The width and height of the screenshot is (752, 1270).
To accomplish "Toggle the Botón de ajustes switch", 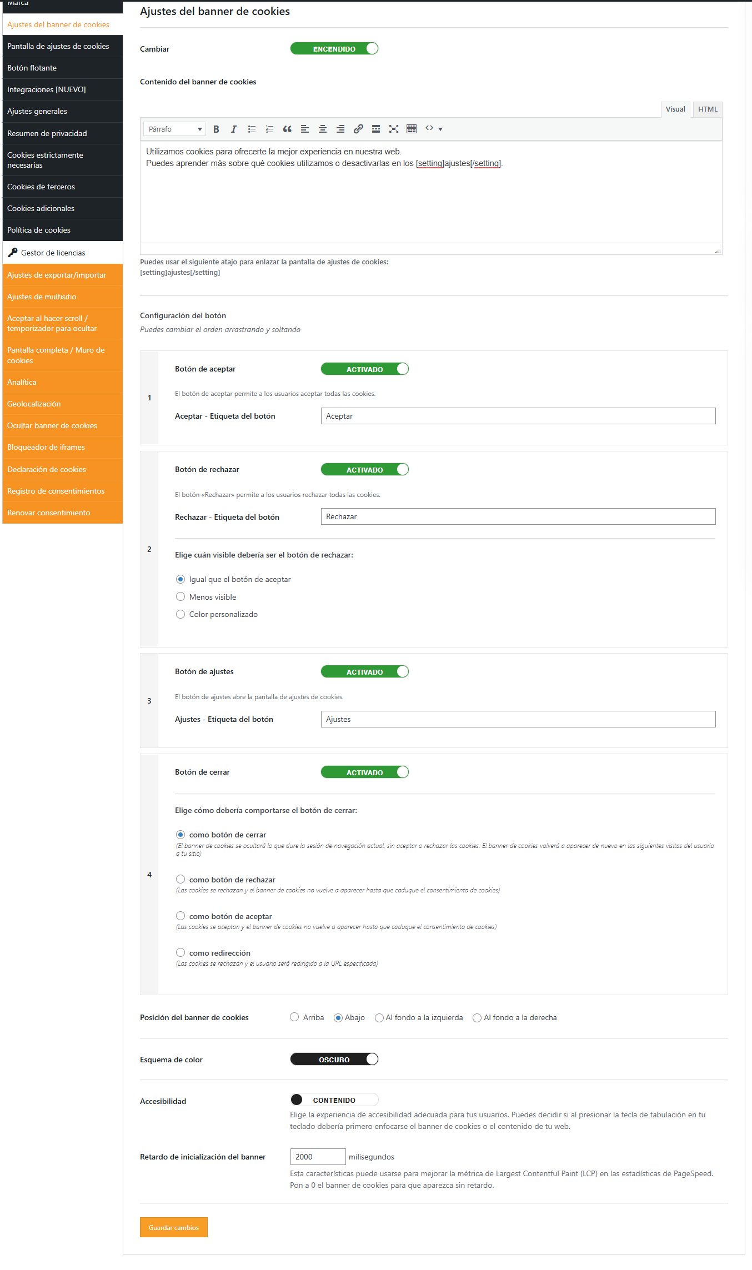I will pos(365,672).
